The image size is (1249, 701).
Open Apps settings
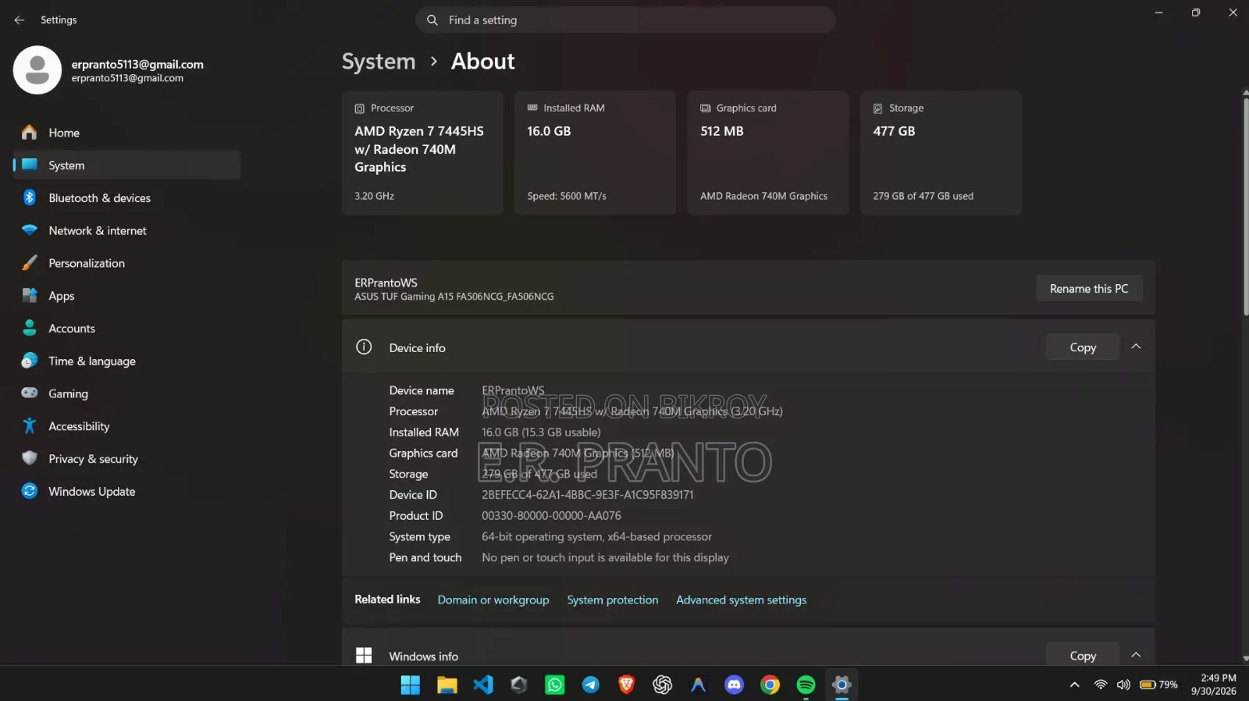point(126,296)
